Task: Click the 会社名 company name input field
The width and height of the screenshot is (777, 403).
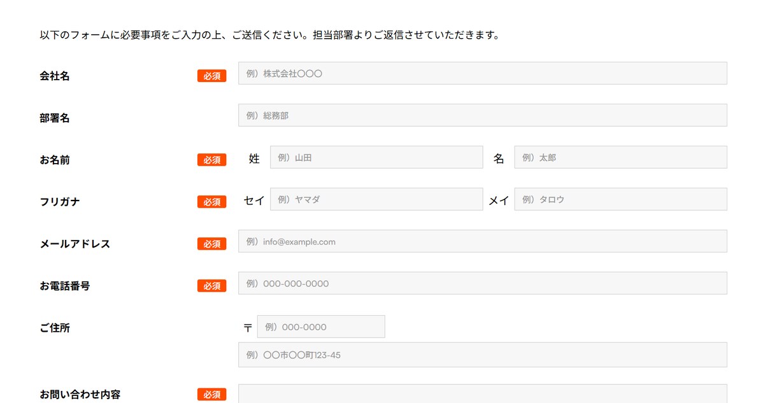Action: (483, 73)
